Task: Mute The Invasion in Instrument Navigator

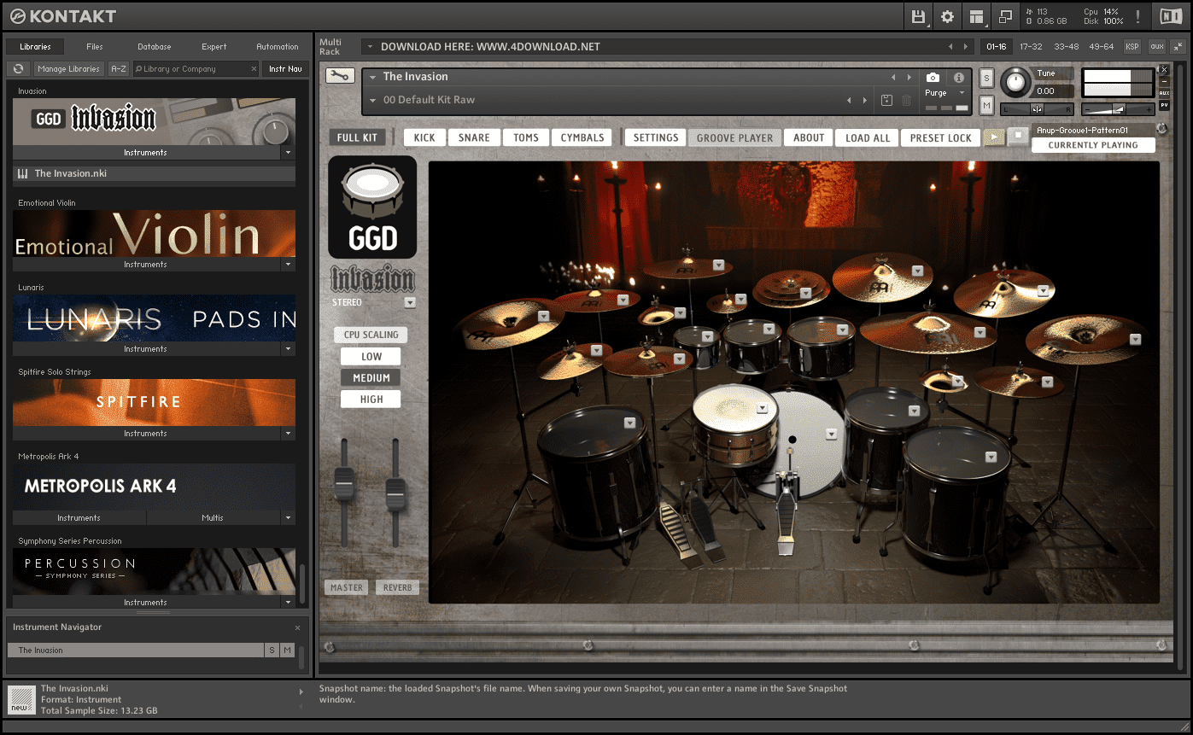Action: click(x=288, y=650)
